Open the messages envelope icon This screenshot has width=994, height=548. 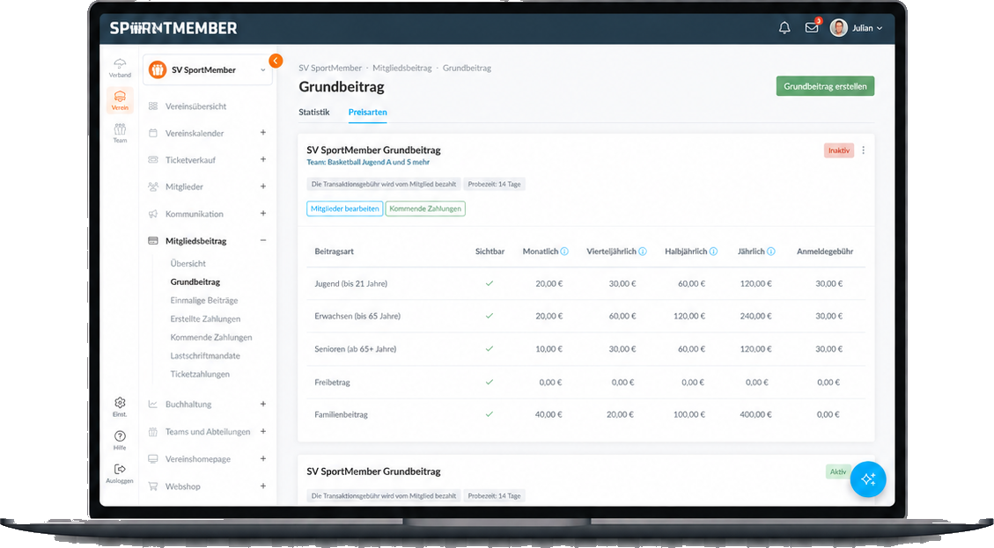[x=812, y=28]
